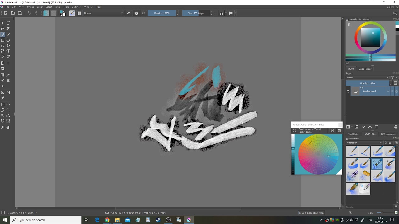This screenshot has height=224, width=399.
Task: Activate the Crop tool
Action: pyautogui.click(x=3, y=68)
